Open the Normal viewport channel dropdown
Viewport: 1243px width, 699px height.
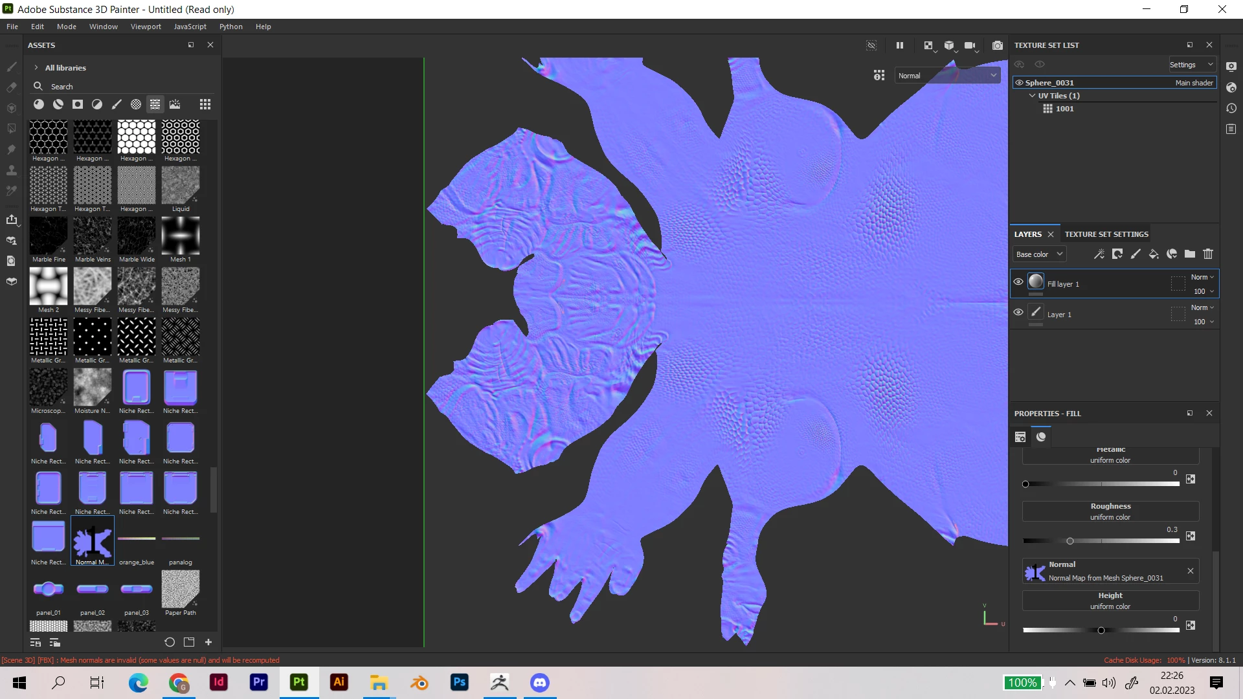[947, 76]
